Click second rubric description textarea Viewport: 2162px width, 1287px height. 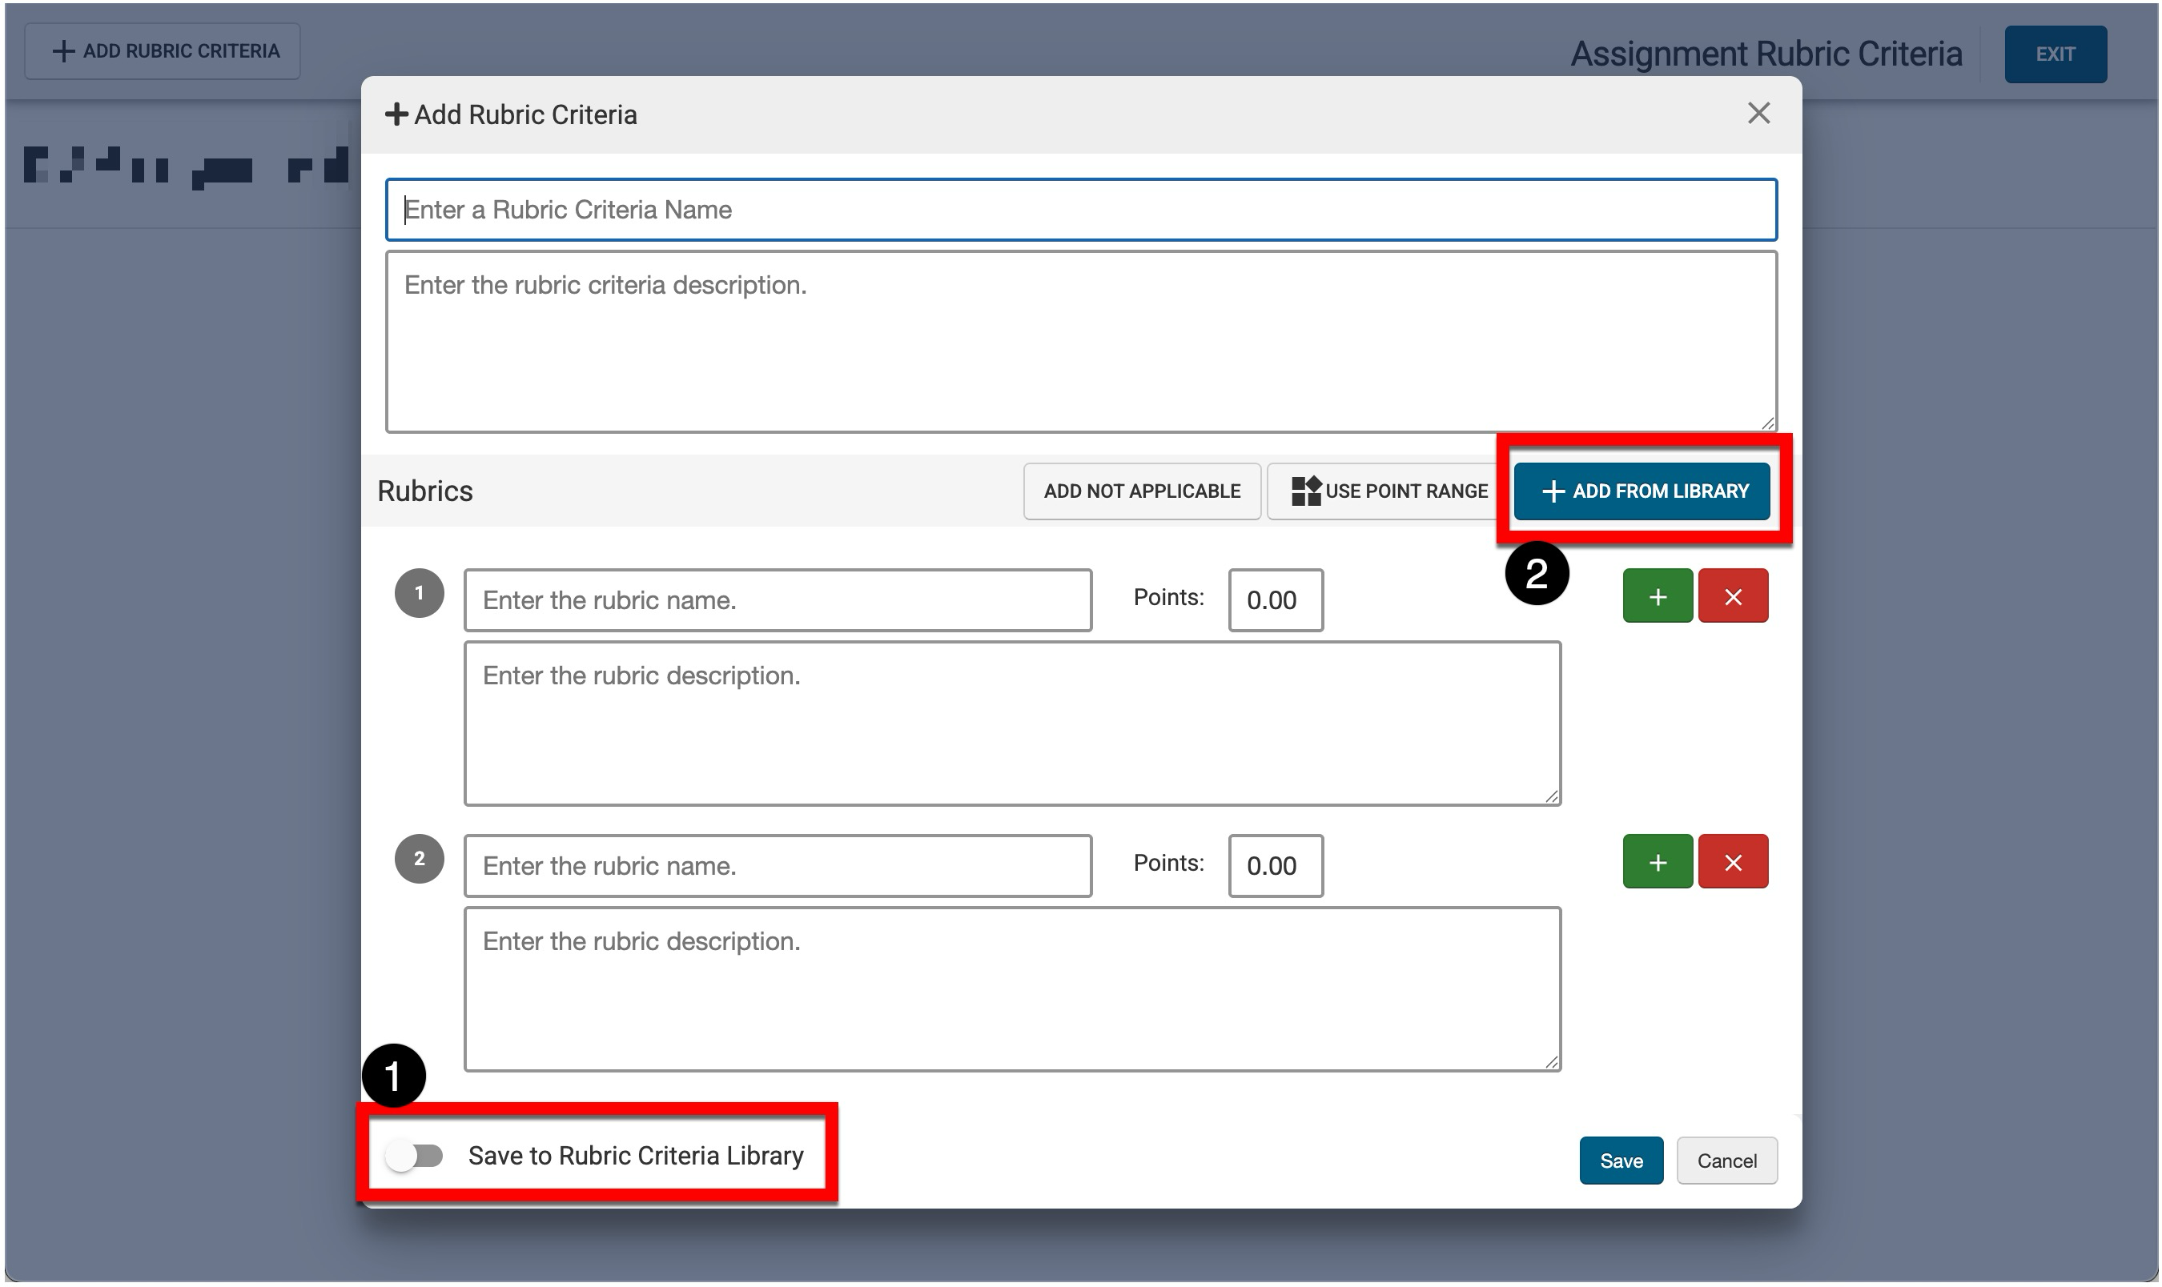tap(1011, 988)
